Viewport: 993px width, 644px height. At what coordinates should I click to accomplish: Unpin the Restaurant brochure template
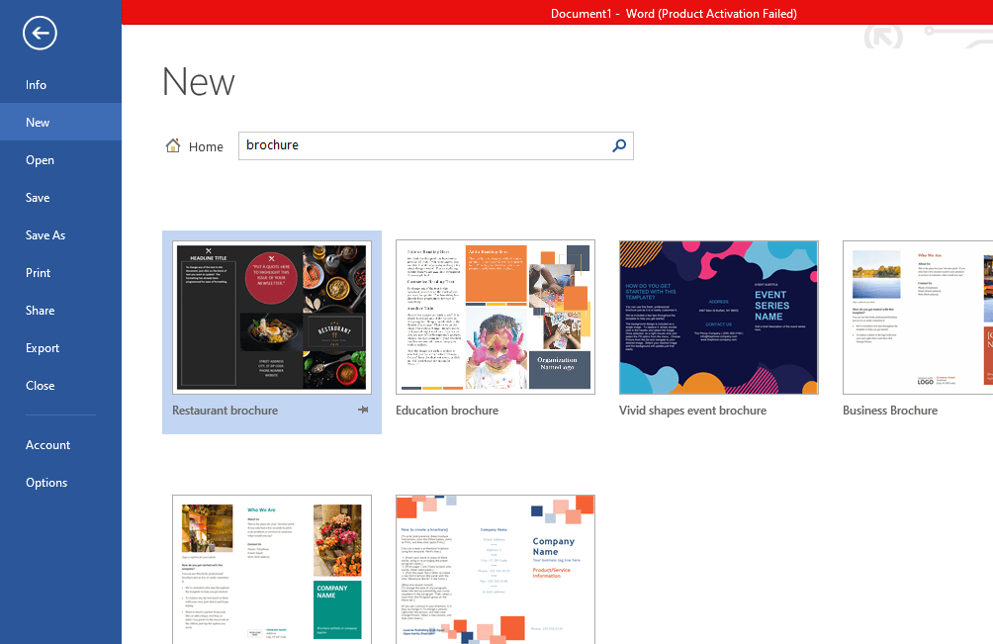pyautogui.click(x=364, y=410)
